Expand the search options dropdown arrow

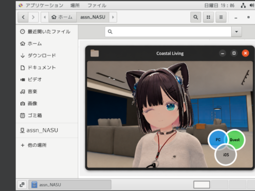(x=237, y=31)
